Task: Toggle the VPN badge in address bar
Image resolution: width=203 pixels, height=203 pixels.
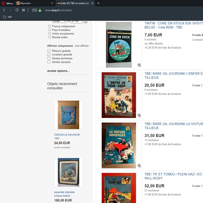Action: tap(35, 10)
